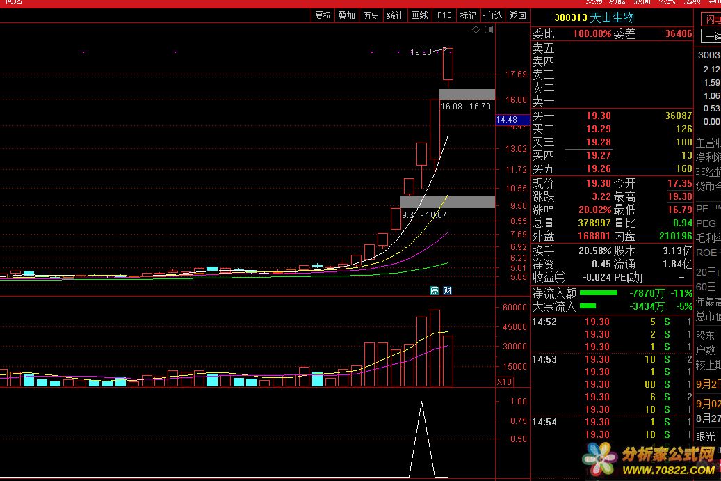Click the 换手 value 20.58%
The height and width of the screenshot is (481, 721).
pos(594,251)
